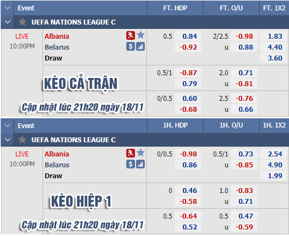Select the FT. HDP column header
The width and height of the screenshot is (289, 236).
[x=175, y=8]
